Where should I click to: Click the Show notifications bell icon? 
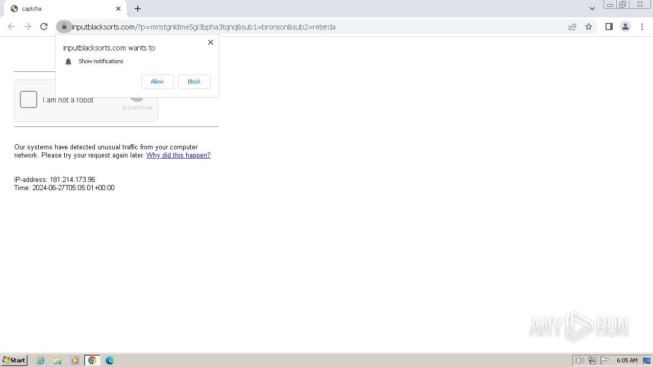coord(68,62)
